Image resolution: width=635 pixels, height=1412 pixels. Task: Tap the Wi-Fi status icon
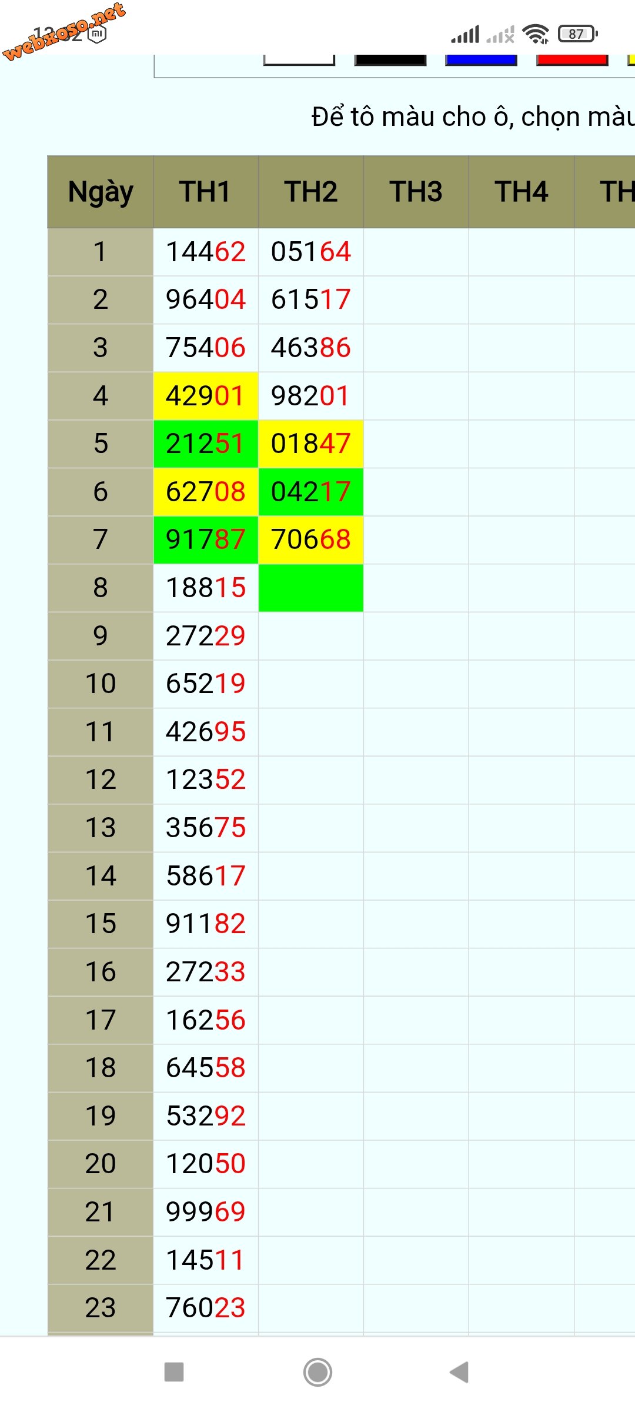(536, 34)
